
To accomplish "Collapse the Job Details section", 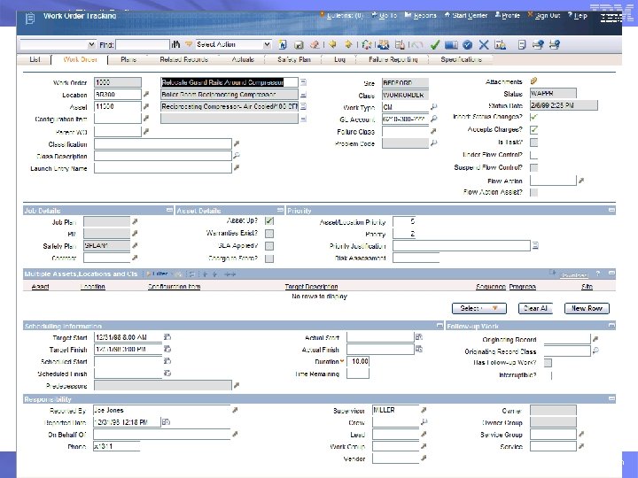I will coord(169,210).
